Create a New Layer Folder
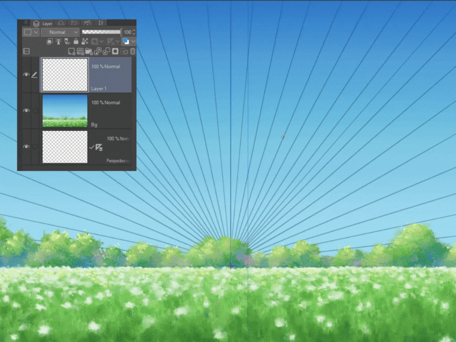456x342 pixels. pos(89,51)
